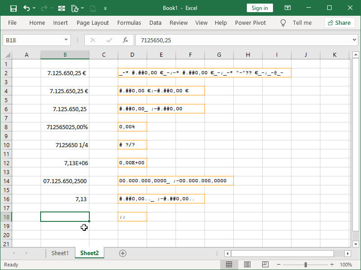Click the Sign in button
Viewport: 361px width, 270px height.
point(259,8)
